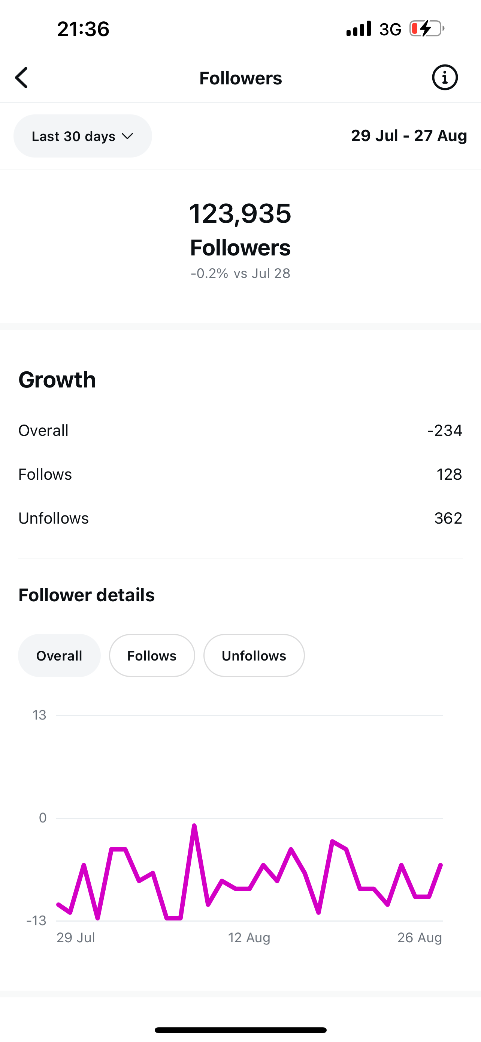Viewport: 481px width, 1042px height.
Task: Tap the 29 Jul - 27 Aug date range
Action: click(x=409, y=135)
